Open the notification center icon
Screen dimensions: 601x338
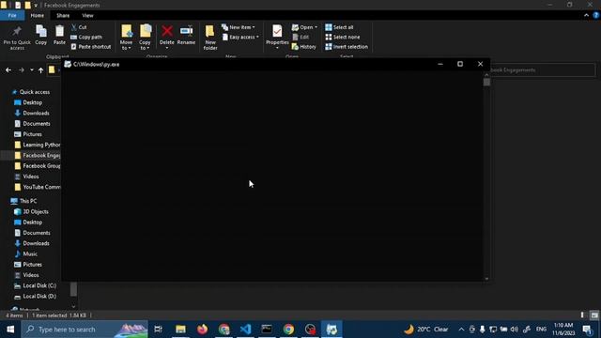(587, 330)
